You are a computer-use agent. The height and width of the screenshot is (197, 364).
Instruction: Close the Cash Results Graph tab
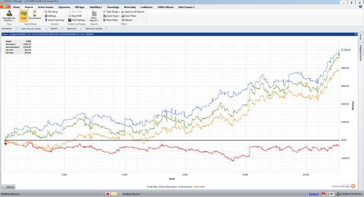click(46, 29)
